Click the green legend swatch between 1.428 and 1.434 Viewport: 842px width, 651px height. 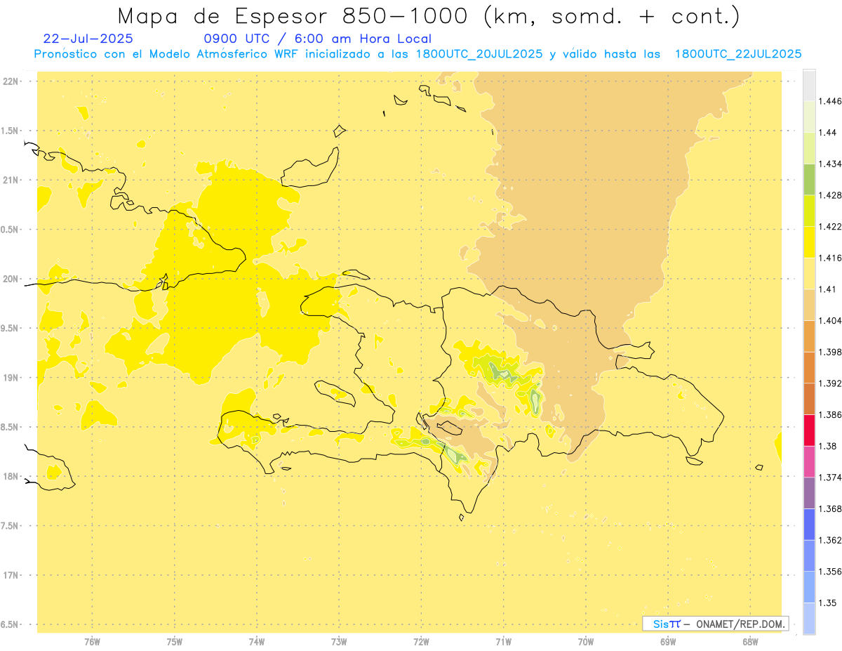point(809,179)
